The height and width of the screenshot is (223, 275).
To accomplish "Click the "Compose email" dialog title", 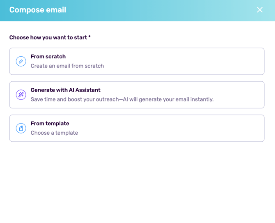I will [38, 10].
